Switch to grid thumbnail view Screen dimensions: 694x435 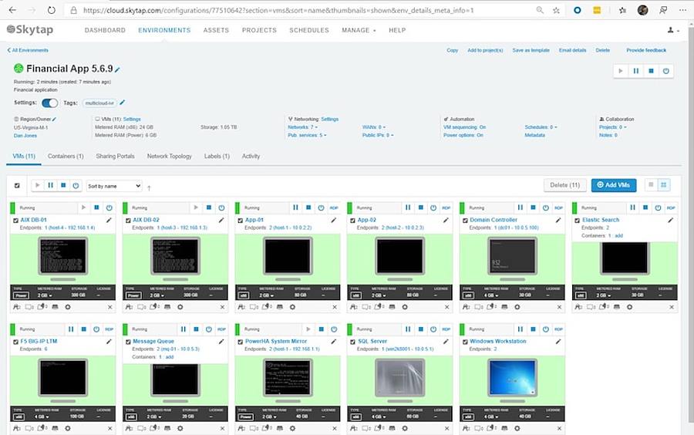[663, 185]
